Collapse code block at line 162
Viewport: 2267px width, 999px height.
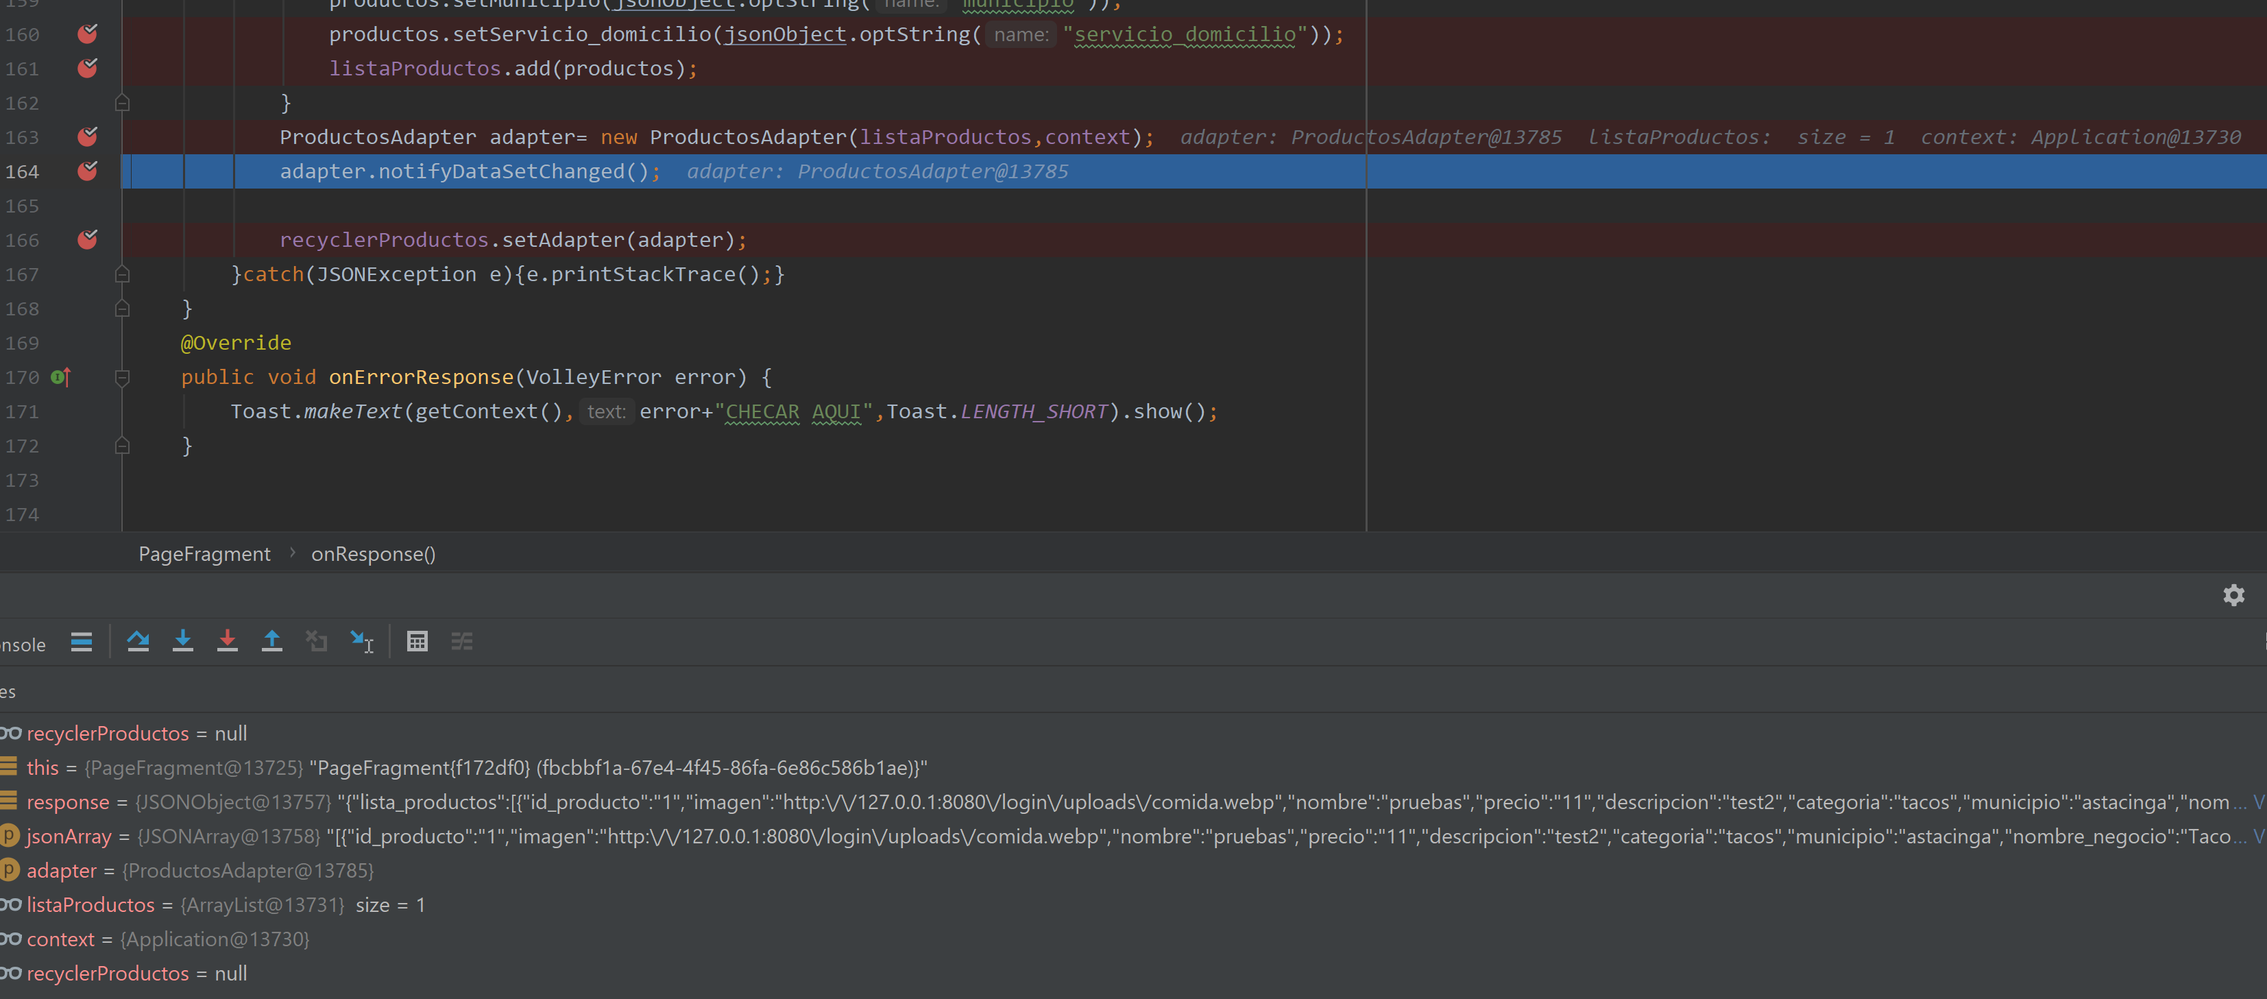tap(122, 103)
